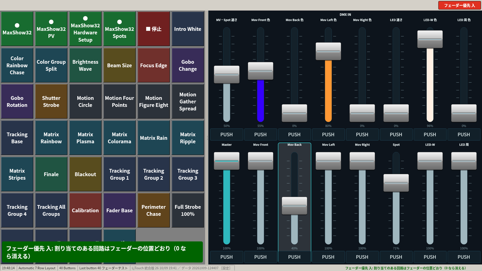
Task: Activate the Intro White cue
Action: [188, 29]
